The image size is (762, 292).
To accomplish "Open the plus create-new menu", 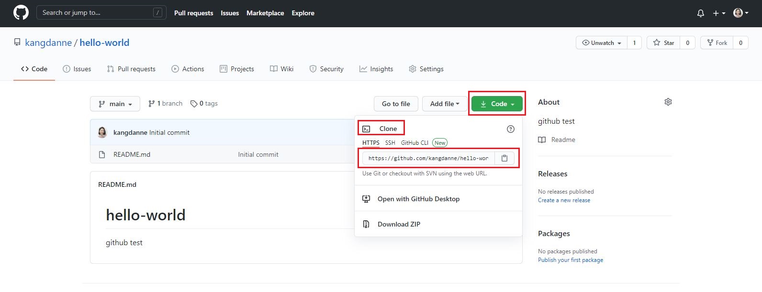I will 719,13.
